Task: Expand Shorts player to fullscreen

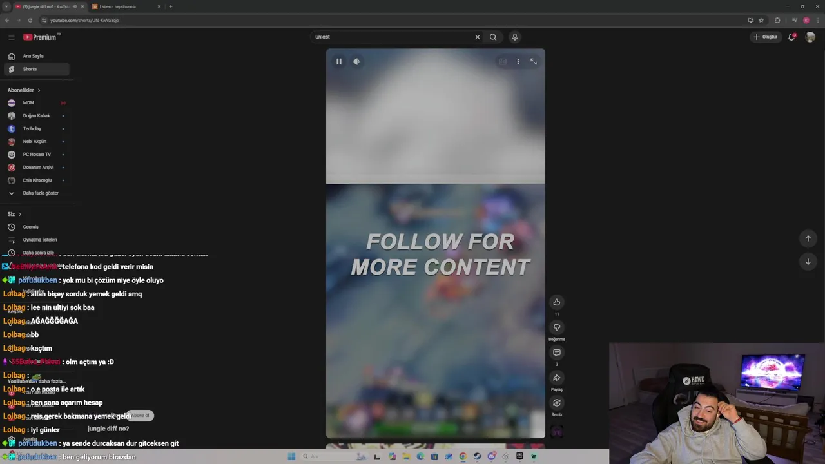Action: click(534, 61)
